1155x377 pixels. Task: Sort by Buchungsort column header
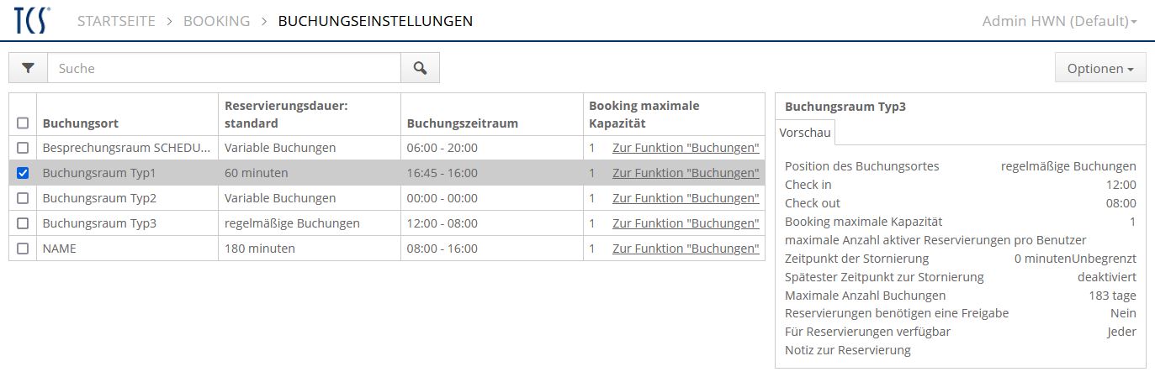tap(80, 123)
